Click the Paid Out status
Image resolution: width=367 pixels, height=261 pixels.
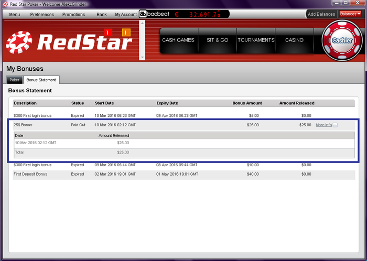pos(78,125)
